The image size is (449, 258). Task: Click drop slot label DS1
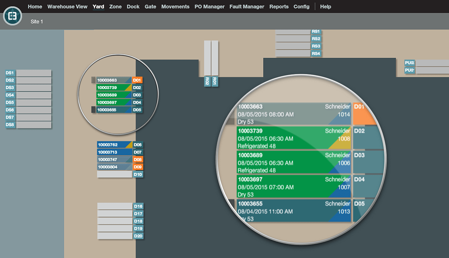10,73
